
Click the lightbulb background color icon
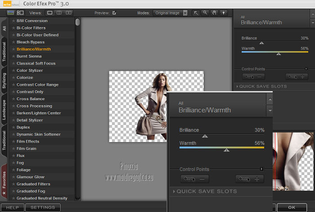click(223, 13)
